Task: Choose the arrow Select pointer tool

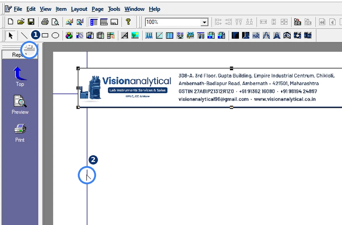Action: 10,35
